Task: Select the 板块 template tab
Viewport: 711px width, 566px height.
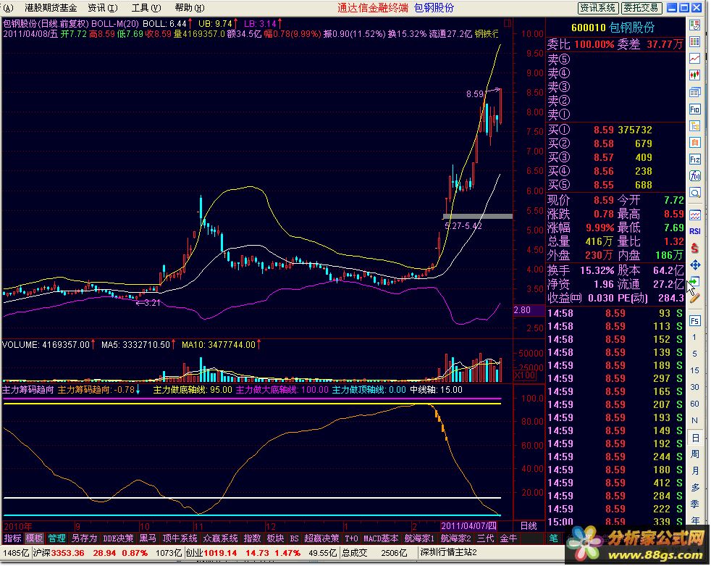Action: (275, 538)
